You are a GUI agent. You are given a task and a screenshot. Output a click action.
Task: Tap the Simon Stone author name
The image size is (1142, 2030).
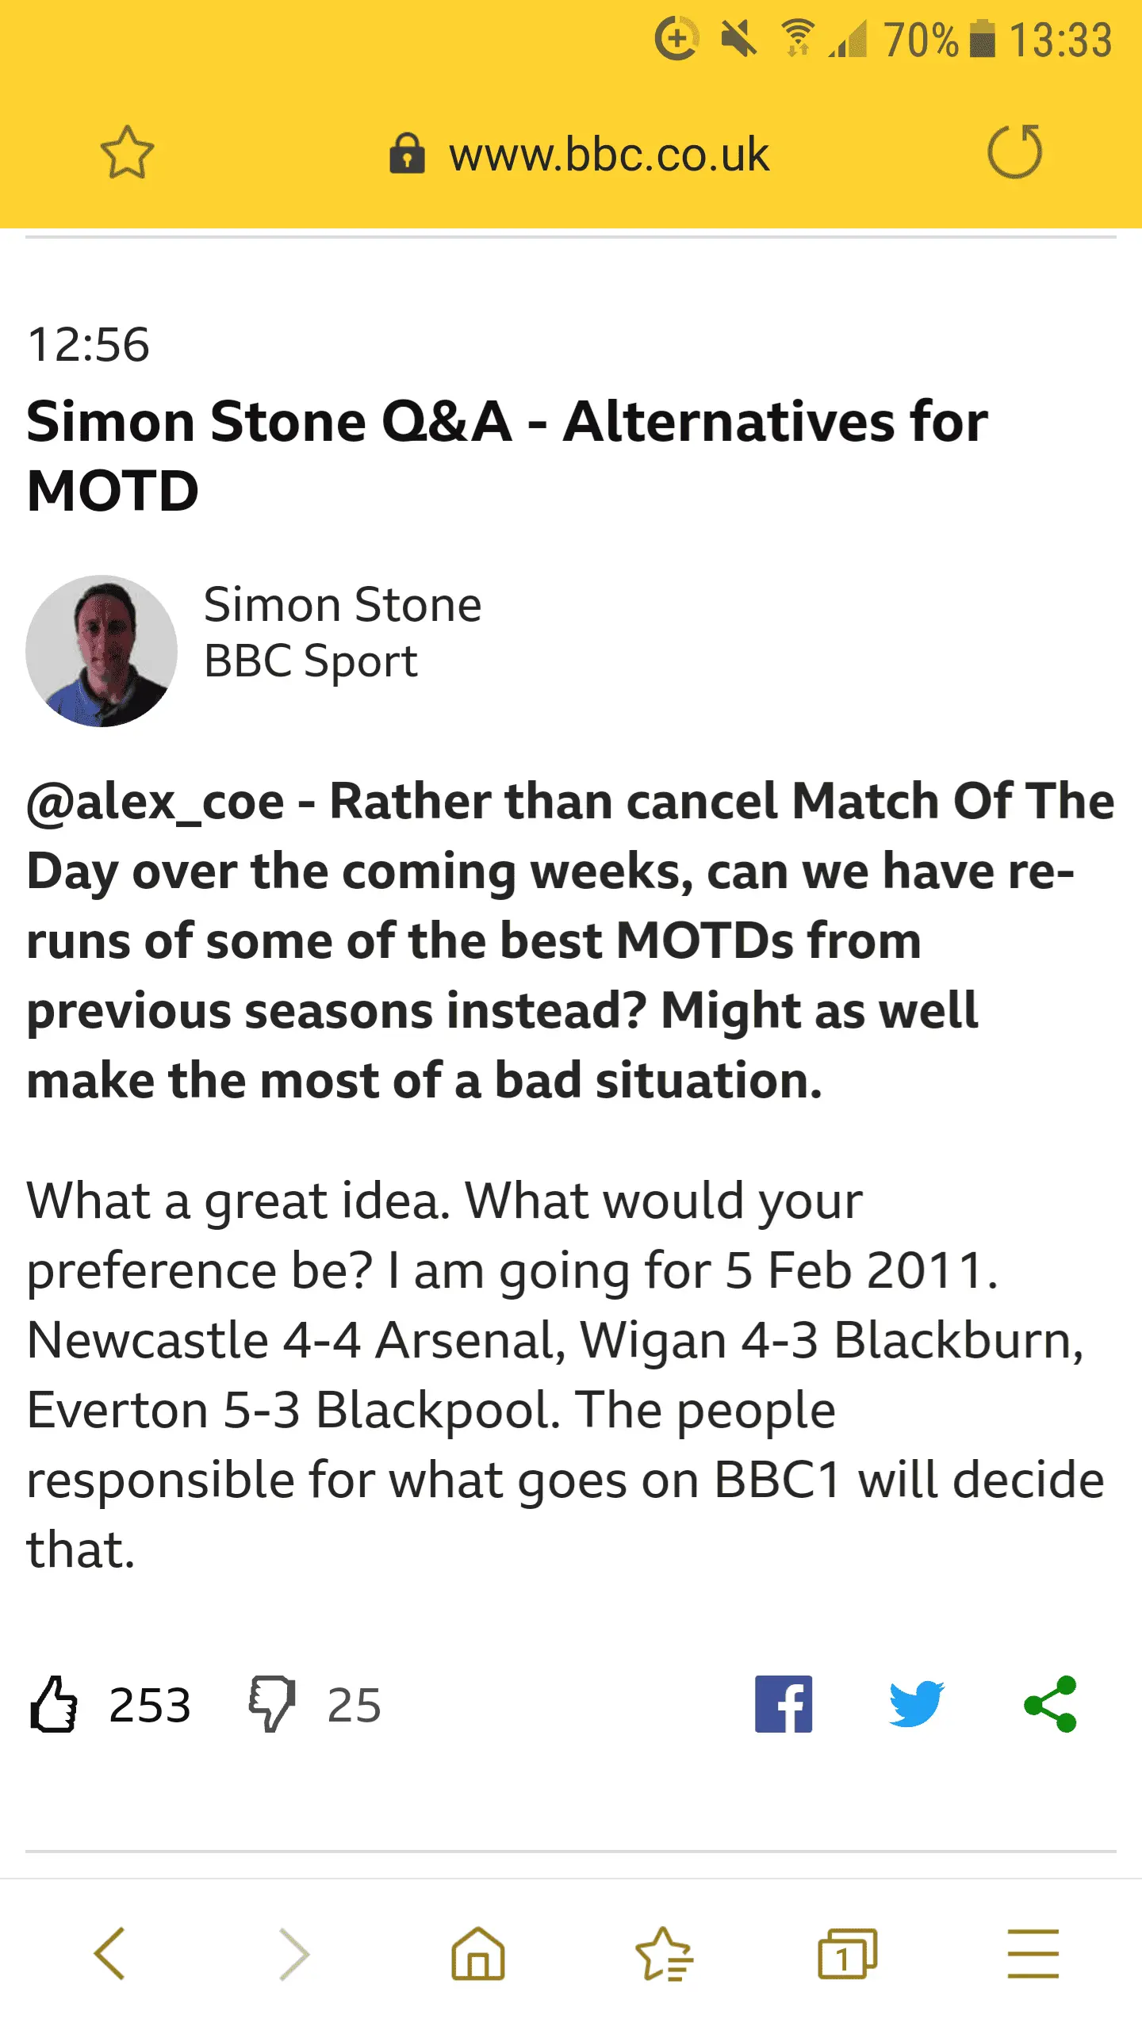pyautogui.click(x=343, y=605)
